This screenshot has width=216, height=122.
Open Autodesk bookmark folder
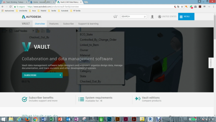(x=63, y=11)
